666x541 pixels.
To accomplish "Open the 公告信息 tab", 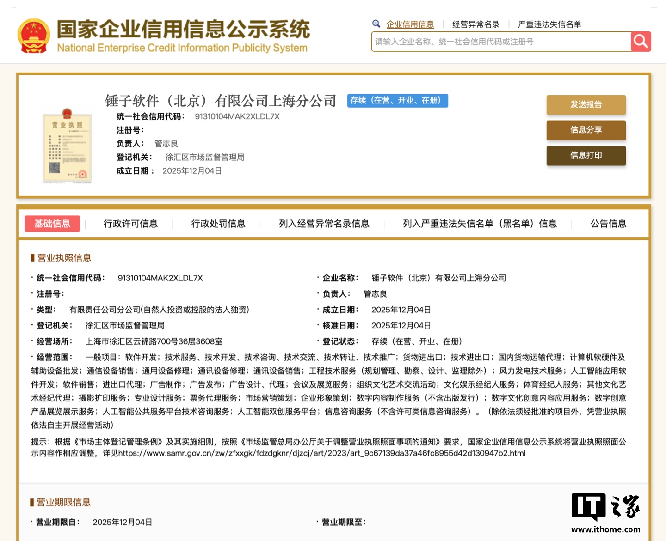I will 608,224.
